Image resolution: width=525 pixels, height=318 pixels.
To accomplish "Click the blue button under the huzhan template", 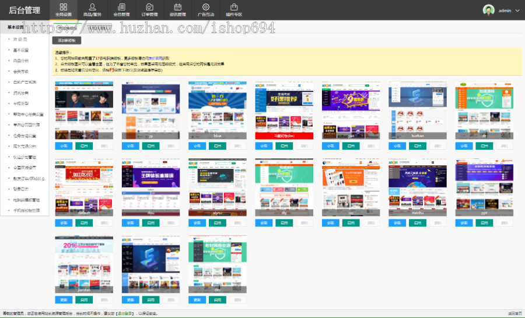I will coord(398,146).
